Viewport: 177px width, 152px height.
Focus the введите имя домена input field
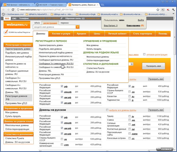(x=54, y=27)
